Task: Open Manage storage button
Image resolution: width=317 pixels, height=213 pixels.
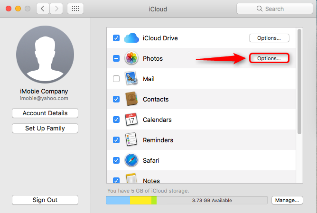Action: click(x=287, y=200)
